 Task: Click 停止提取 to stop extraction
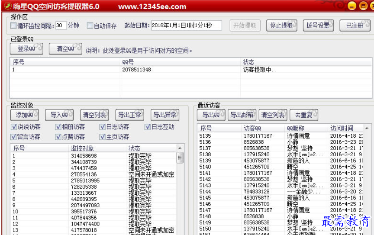[282, 26]
